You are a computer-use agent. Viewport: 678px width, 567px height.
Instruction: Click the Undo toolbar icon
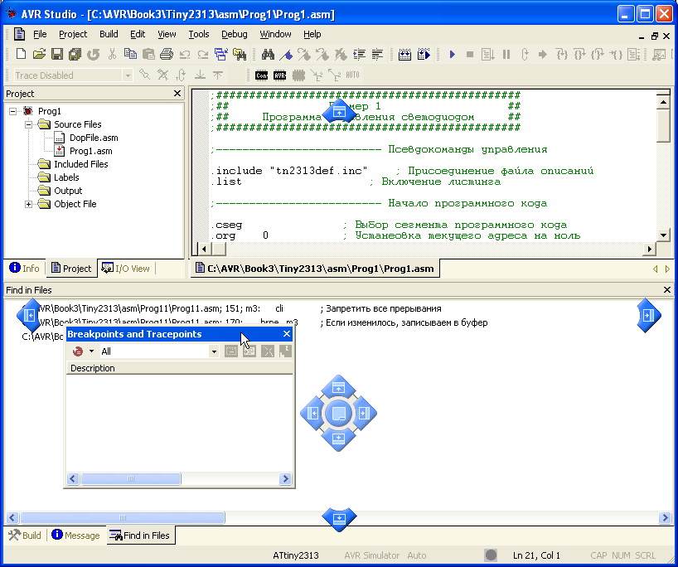tap(185, 54)
